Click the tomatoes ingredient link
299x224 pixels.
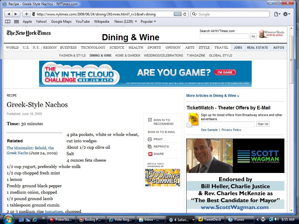54,211
